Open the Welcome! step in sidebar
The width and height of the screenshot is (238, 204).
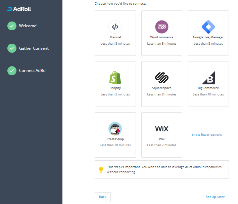pos(28,26)
